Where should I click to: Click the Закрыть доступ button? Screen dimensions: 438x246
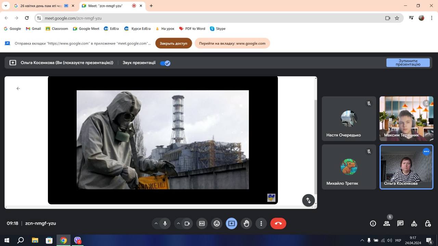tap(173, 43)
